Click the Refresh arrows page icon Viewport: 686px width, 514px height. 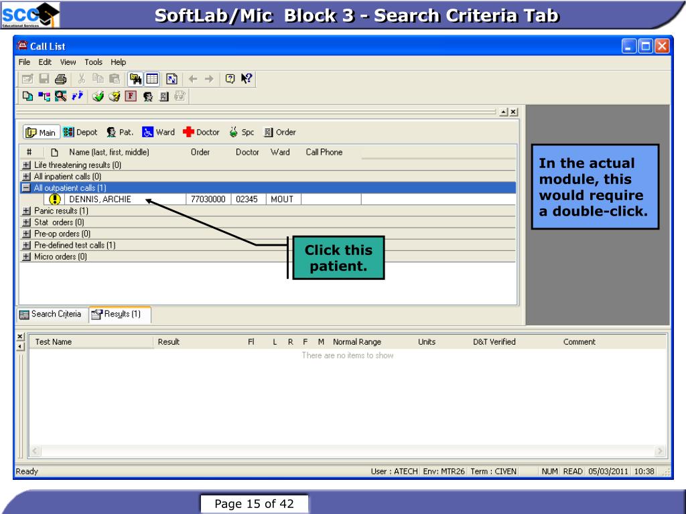point(171,79)
